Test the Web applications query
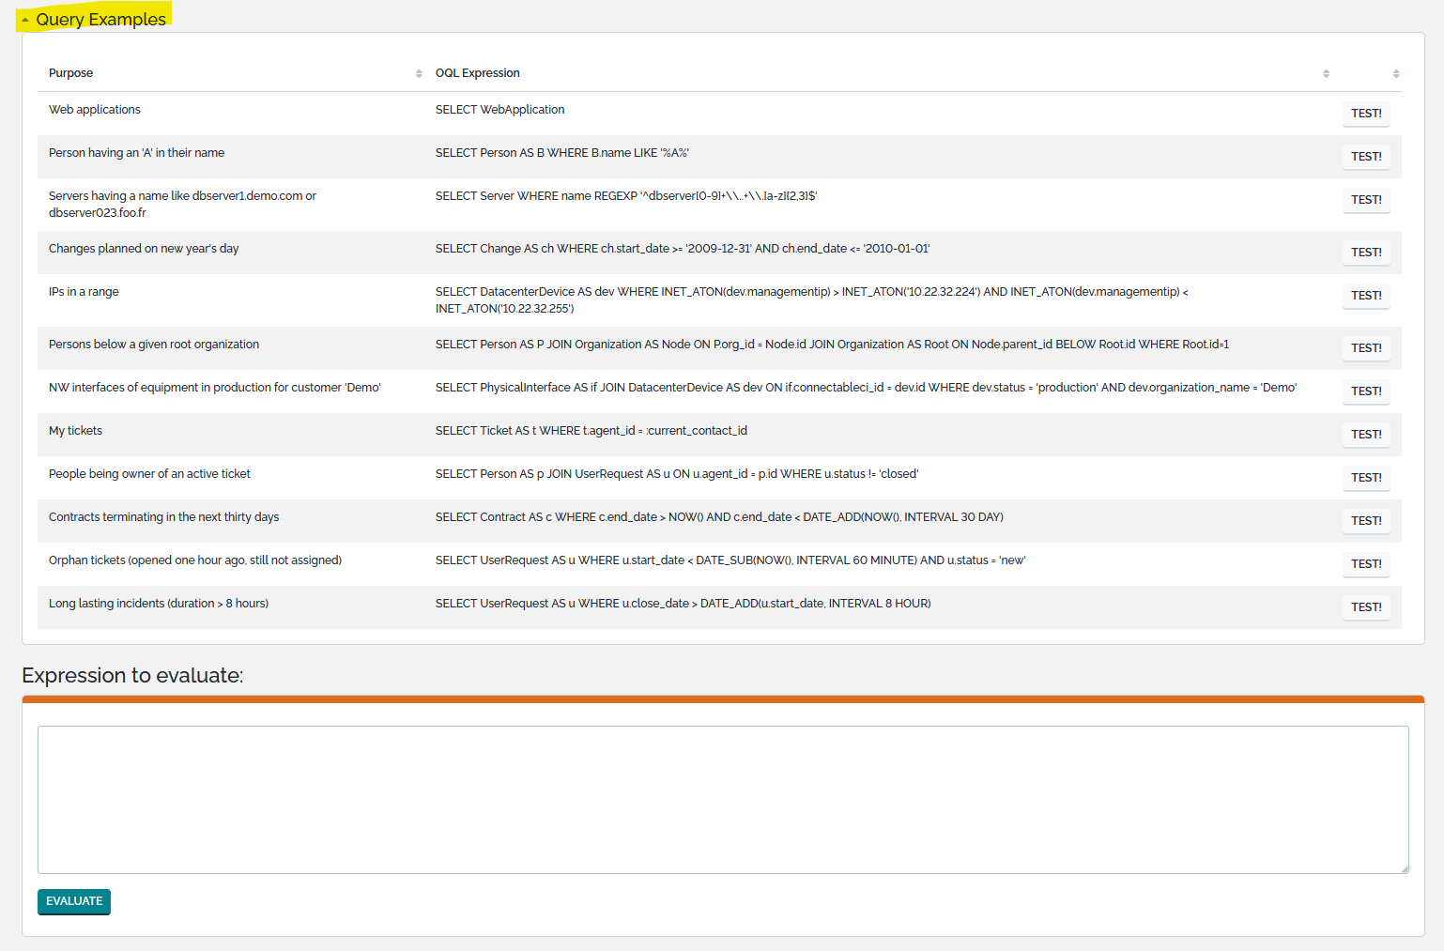 [1365, 114]
